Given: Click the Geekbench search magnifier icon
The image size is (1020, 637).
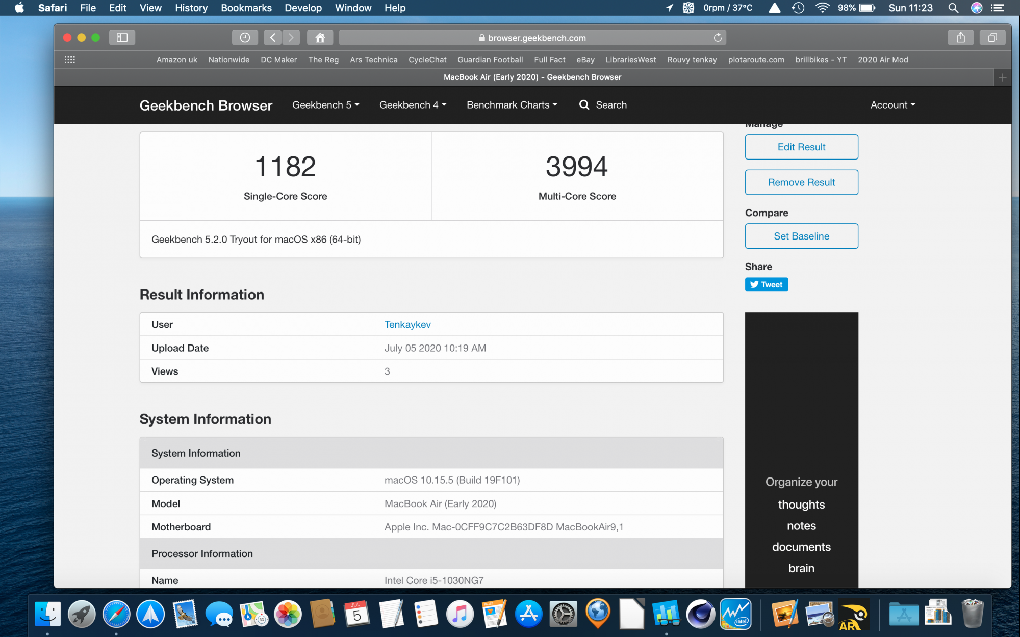Looking at the screenshot, I should 584,105.
